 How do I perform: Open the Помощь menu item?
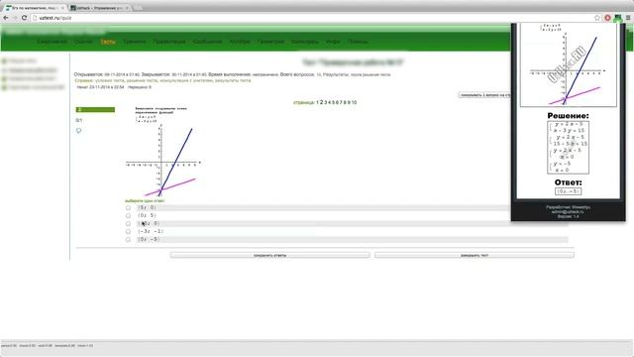coord(358,42)
